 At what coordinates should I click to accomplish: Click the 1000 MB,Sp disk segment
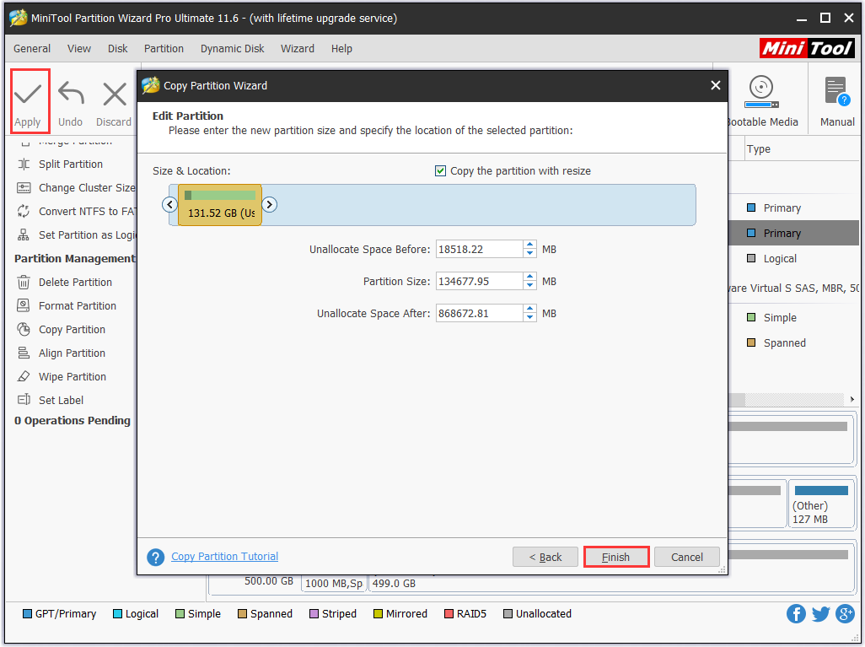pyautogui.click(x=334, y=584)
